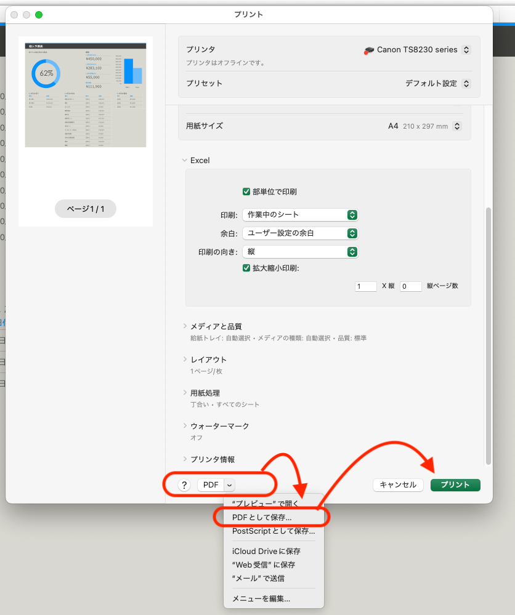Open 印刷 作業中のシート dropdown
515x615 pixels.
pyautogui.click(x=300, y=215)
